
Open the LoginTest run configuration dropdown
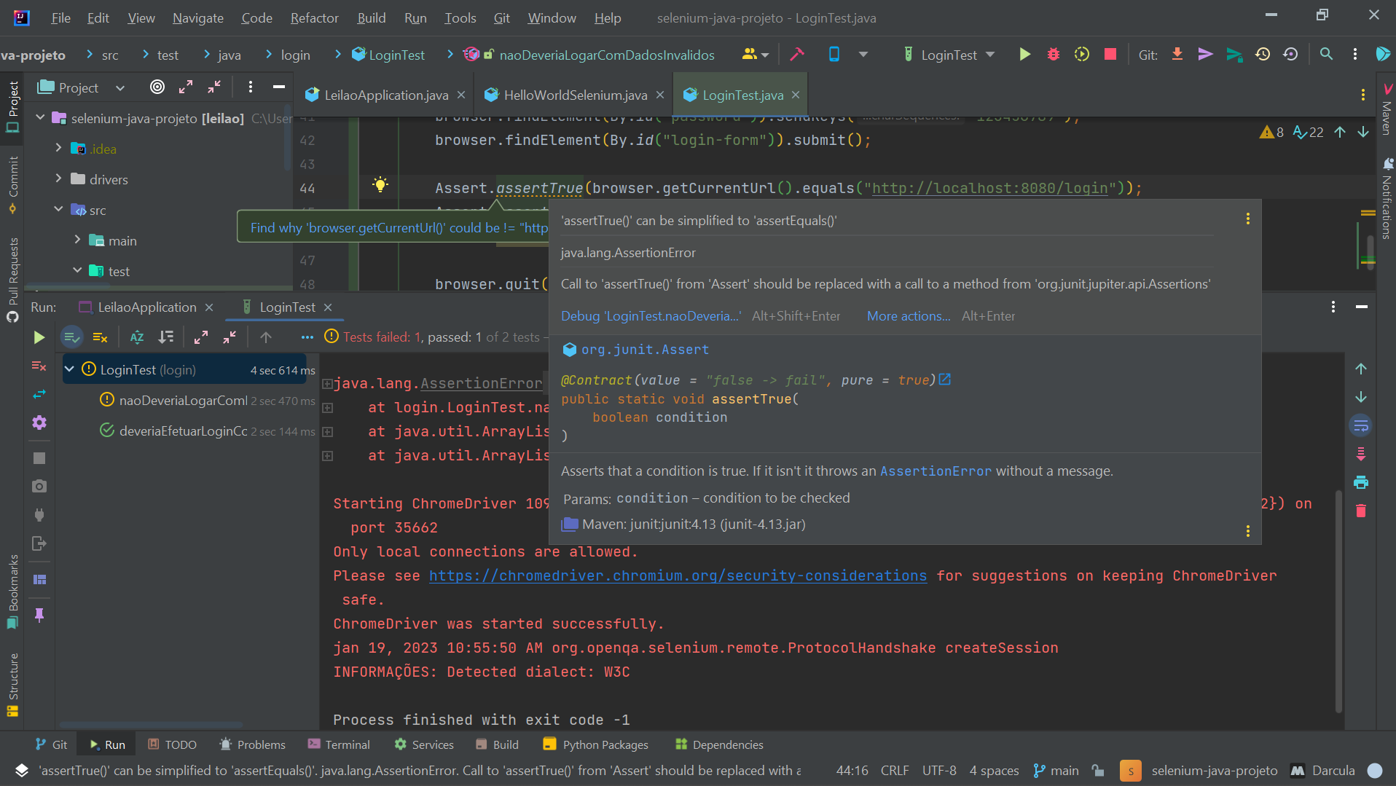pyautogui.click(x=990, y=55)
